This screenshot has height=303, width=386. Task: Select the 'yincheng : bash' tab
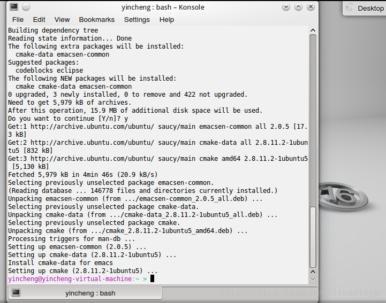pos(85,293)
